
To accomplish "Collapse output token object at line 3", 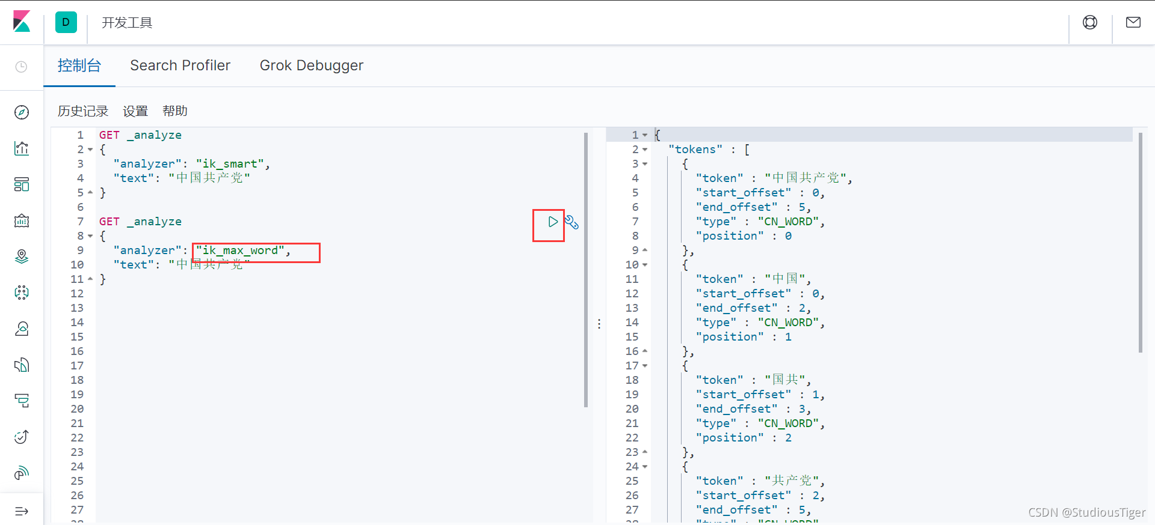I will [x=645, y=164].
